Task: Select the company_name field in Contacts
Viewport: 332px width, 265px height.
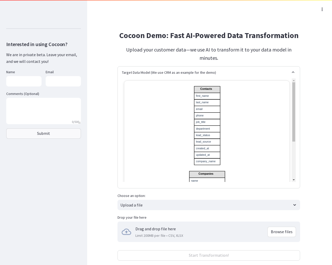Action: click(x=207, y=161)
